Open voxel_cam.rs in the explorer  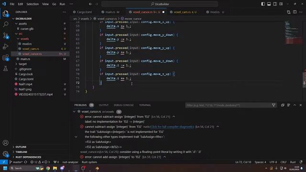(31, 49)
